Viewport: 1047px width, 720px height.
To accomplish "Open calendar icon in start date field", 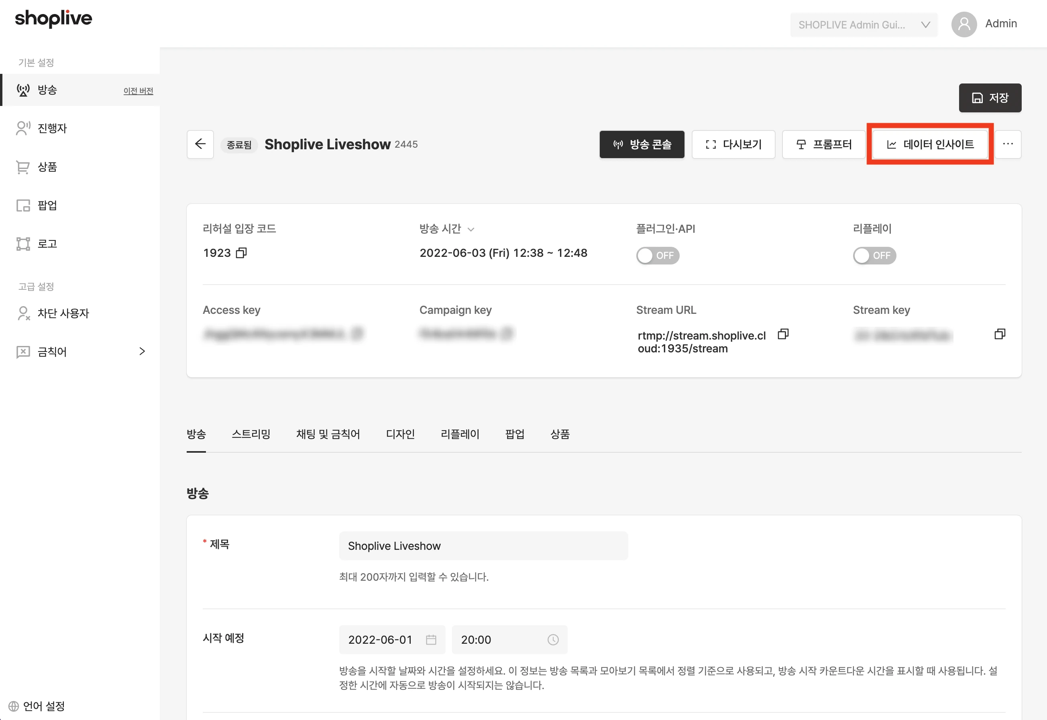I will point(431,640).
